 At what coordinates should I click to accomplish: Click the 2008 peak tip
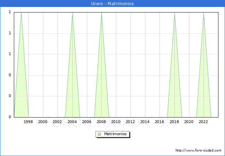[x=101, y=13]
